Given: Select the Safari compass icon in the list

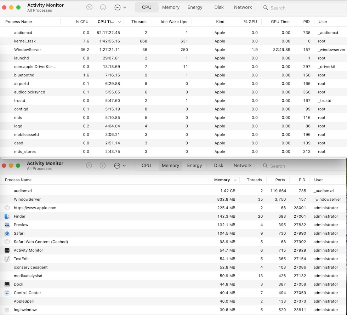Looking at the screenshot, I should pyautogui.click(x=7, y=233).
